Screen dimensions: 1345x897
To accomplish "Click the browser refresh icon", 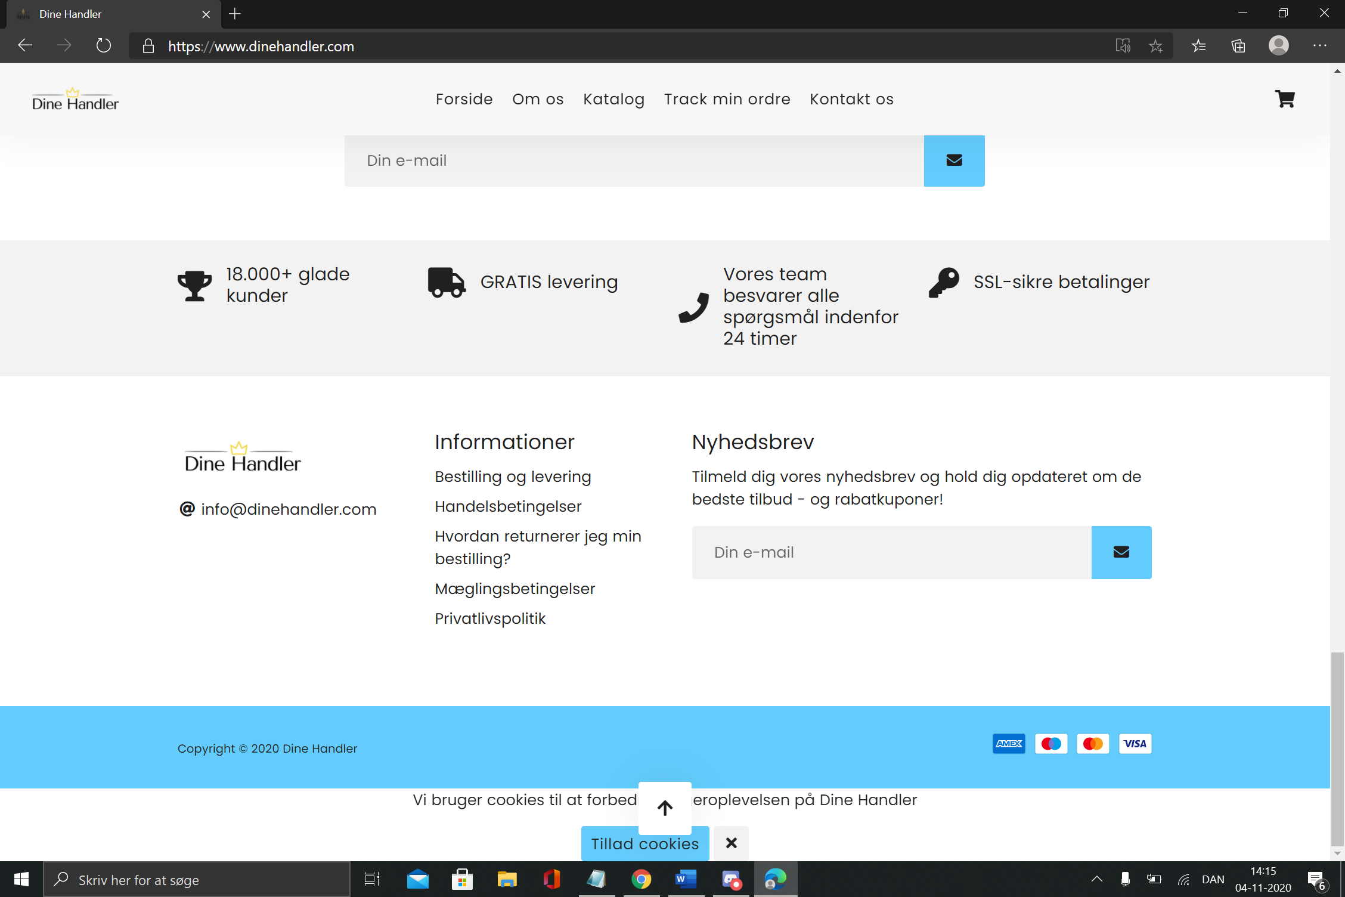I will 103,46.
